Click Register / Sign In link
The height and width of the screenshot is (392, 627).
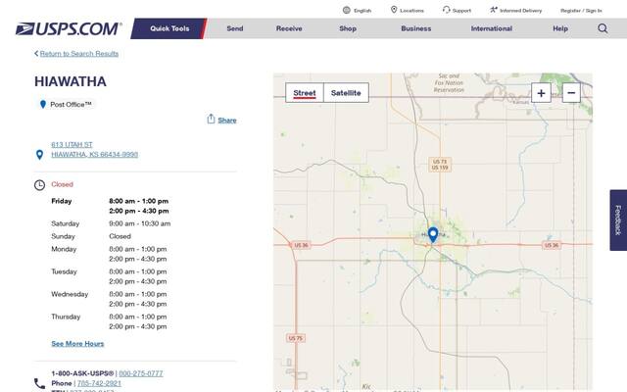[581, 11]
